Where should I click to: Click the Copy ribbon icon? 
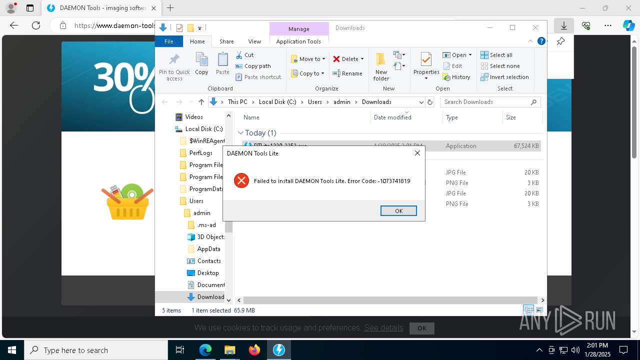(202, 63)
